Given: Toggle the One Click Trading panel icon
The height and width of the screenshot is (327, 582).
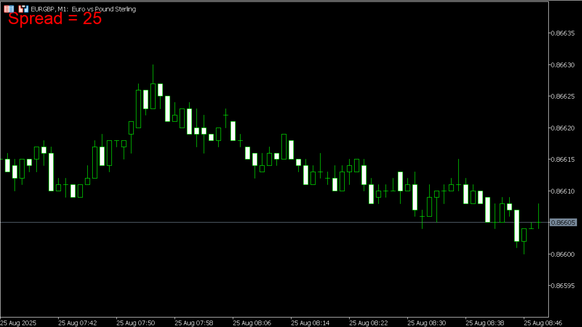Looking at the screenshot, I should [x=24, y=9].
